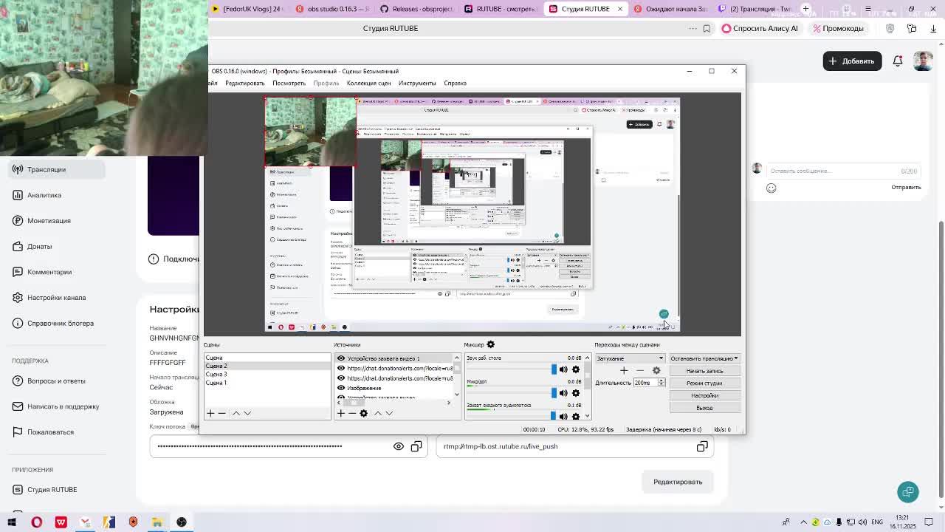Image resolution: width=945 pixels, height=532 pixels.
Task: Open the Затухание transition dropdown
Action: coord(630,358)
